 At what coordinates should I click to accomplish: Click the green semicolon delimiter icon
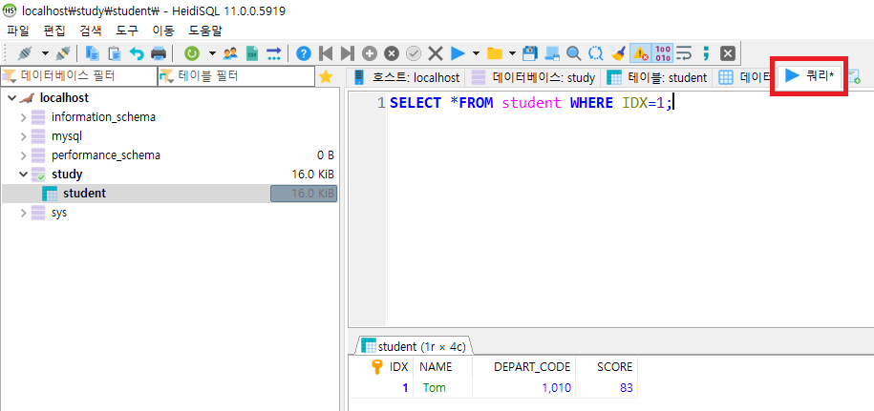[x=706, y=53]
